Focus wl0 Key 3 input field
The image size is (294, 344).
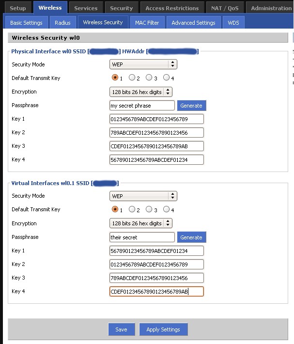156,146
